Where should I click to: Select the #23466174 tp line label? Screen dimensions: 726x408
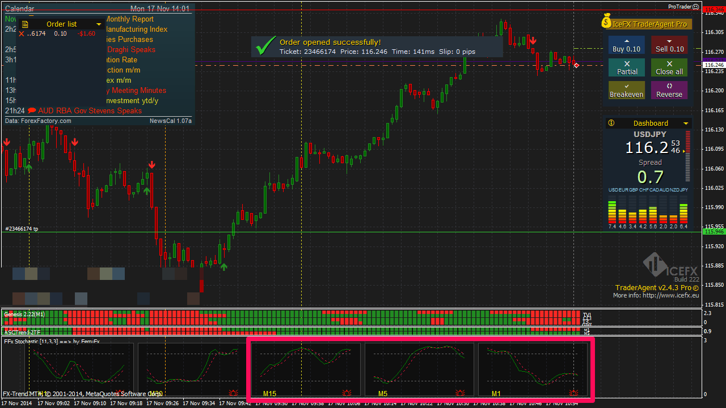(x=22, y=229)
